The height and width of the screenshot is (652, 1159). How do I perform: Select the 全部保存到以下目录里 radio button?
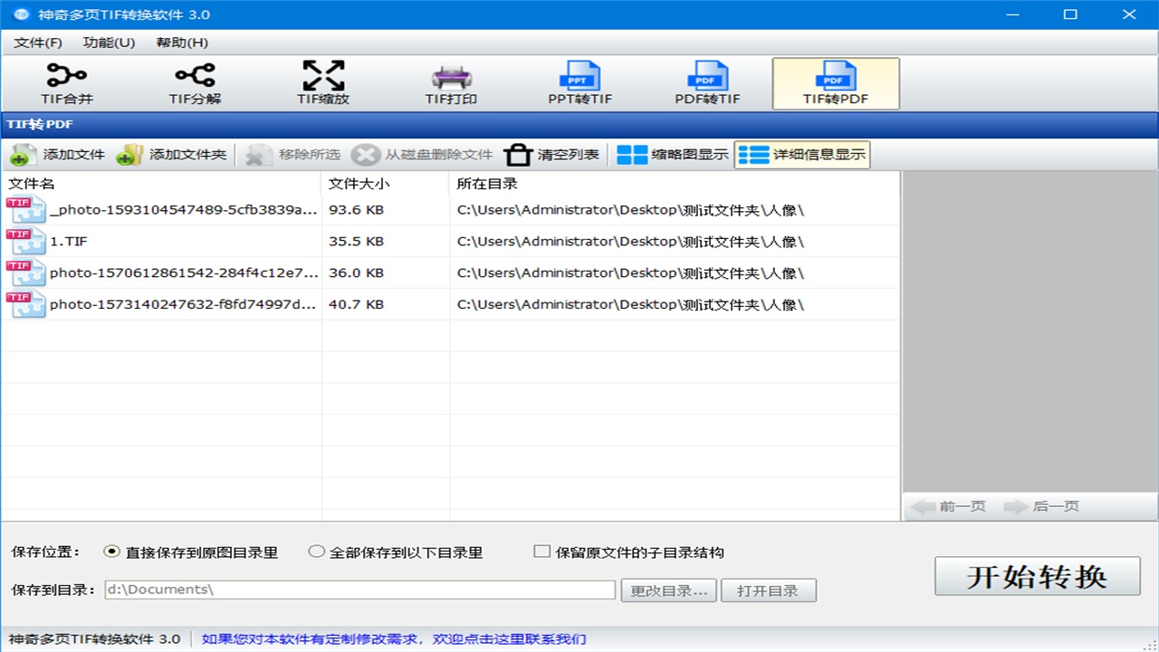[317, 551]
